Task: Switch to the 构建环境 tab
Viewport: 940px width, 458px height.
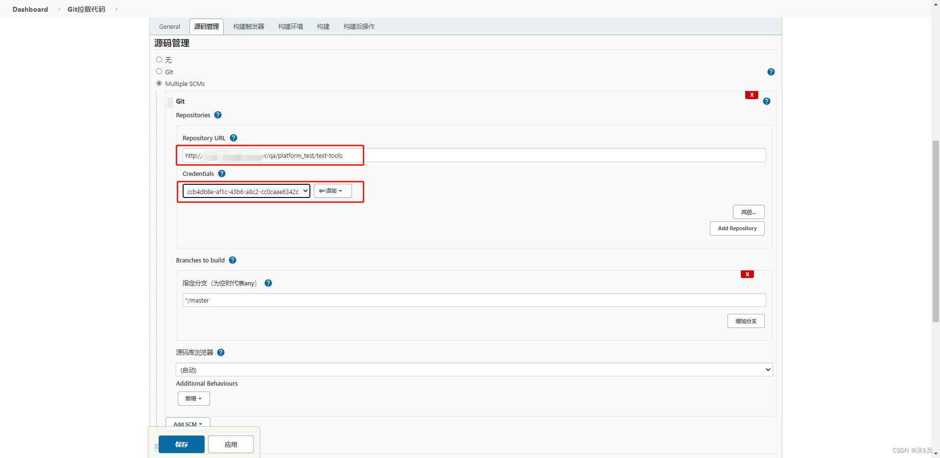Action: [x=291, y=26]
